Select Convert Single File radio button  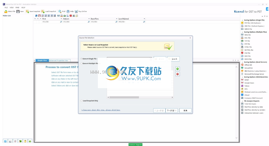(81, 59)
